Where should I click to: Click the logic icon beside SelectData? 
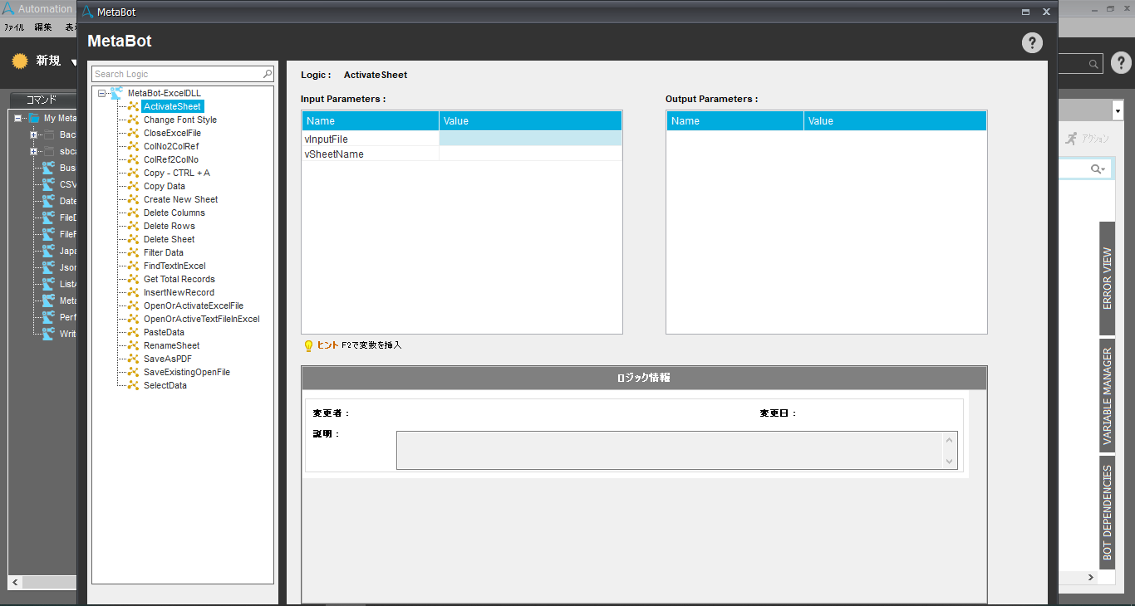[132, 385]
